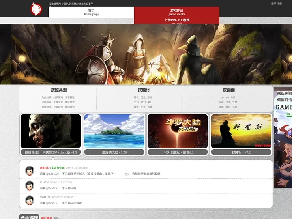
Task: Select 上传RPGMV游戏 upload menu entry
Action: pos(177,21)
